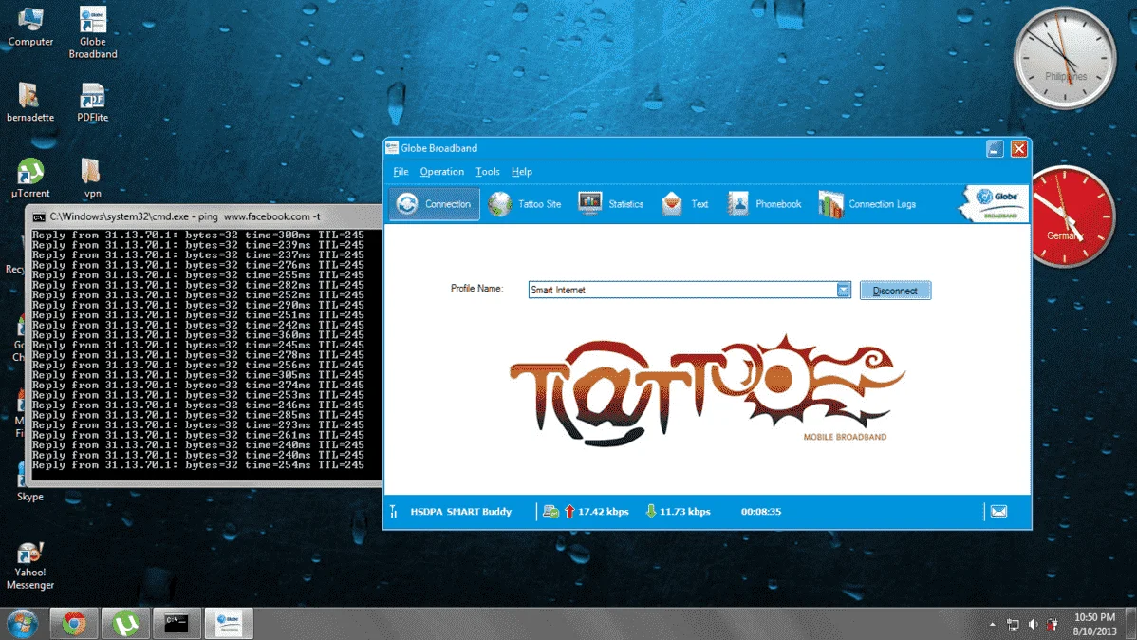The width and height of the screenshot is (1137, 640).
Task: Click the green download arrow icon
Action: [x=650, y=512]
